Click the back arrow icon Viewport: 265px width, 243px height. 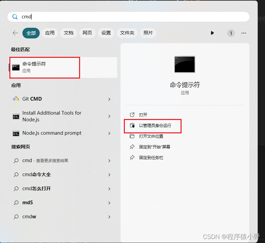point(15,33)
